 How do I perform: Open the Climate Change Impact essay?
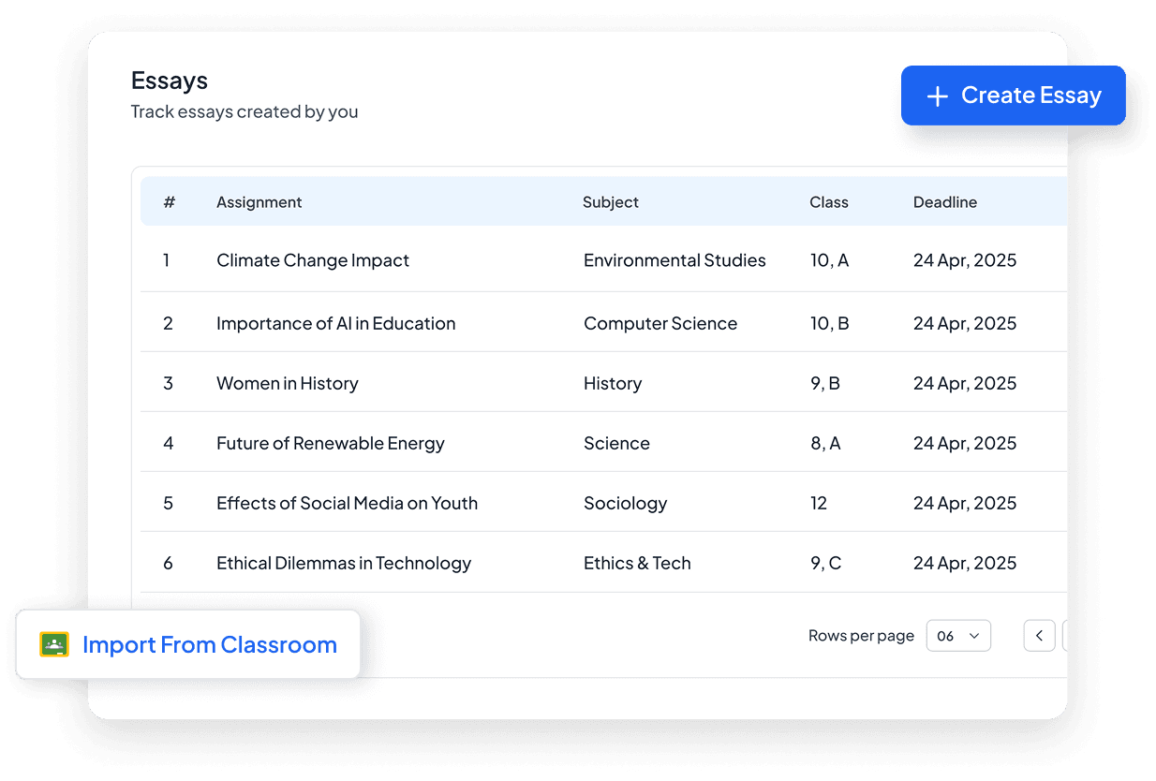313,260
